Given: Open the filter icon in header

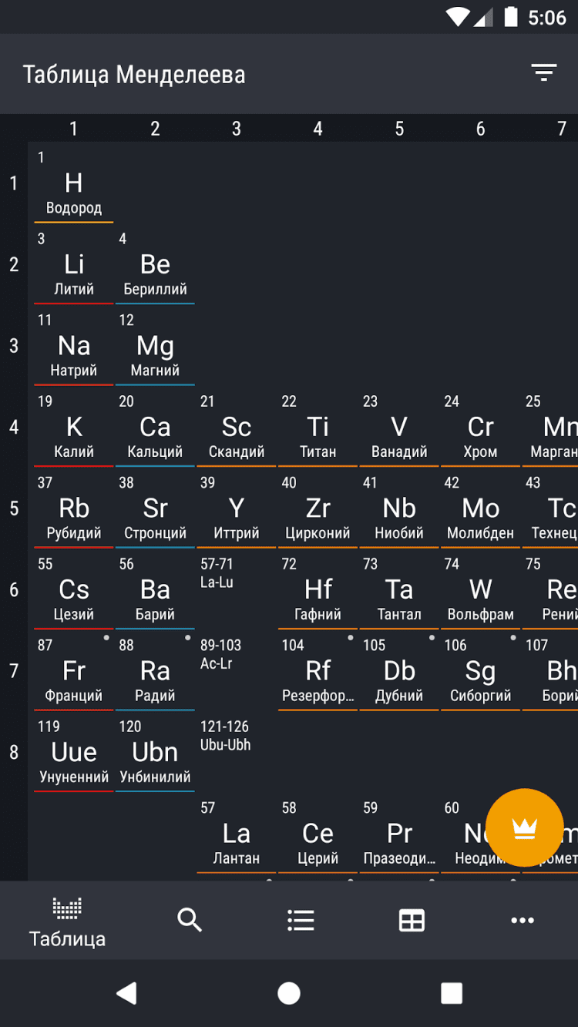Looking at the screenshot, I should coord(543,74).
